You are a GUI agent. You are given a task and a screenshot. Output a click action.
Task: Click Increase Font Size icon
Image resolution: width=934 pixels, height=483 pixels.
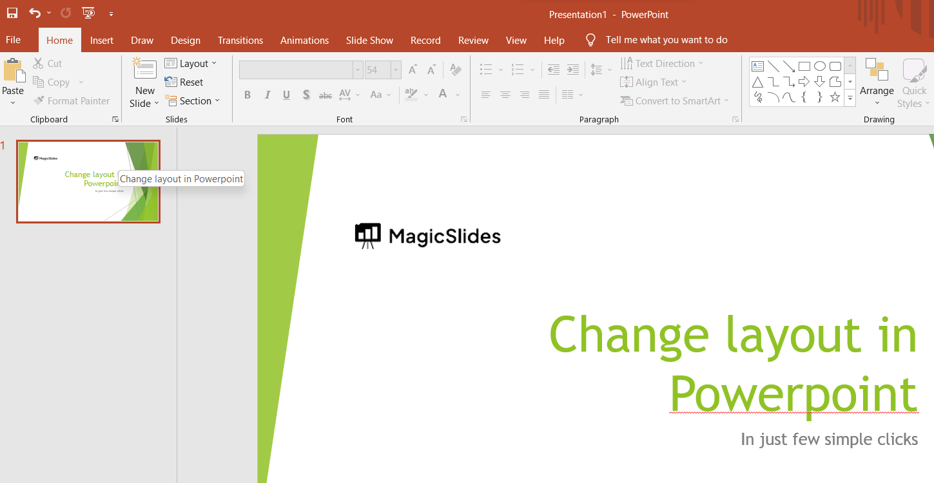(413, 70)
